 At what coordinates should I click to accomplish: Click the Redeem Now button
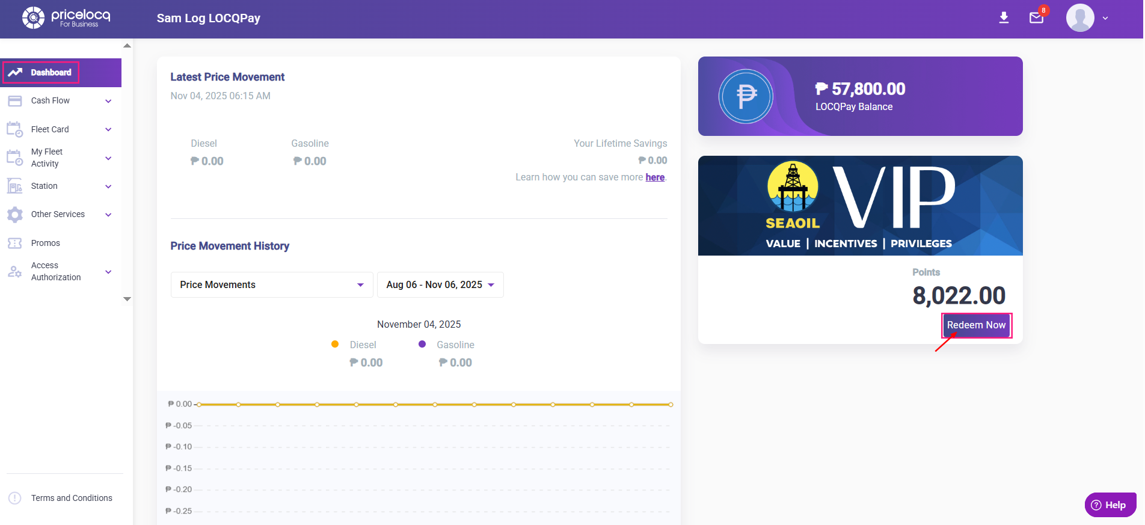976,325
